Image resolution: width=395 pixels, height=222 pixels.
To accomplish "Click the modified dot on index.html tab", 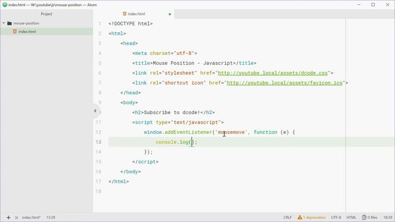I will [x=170, y=14].
